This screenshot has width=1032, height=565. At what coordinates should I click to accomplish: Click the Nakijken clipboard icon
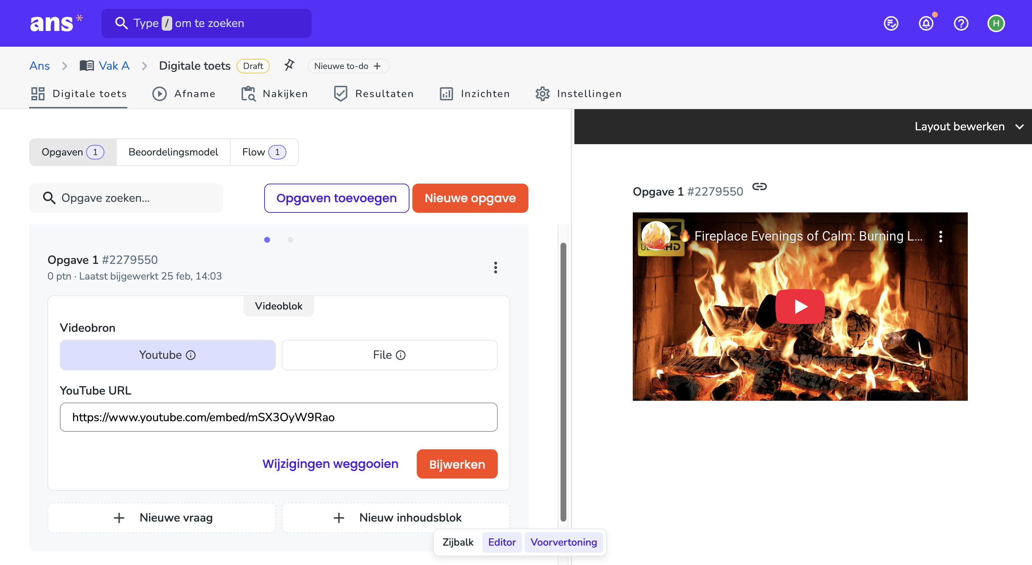click(x=249, y=94)
